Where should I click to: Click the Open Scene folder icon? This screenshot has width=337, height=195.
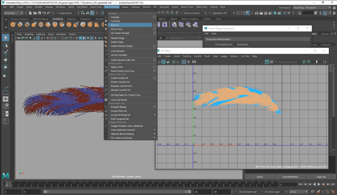click(35, 13)
